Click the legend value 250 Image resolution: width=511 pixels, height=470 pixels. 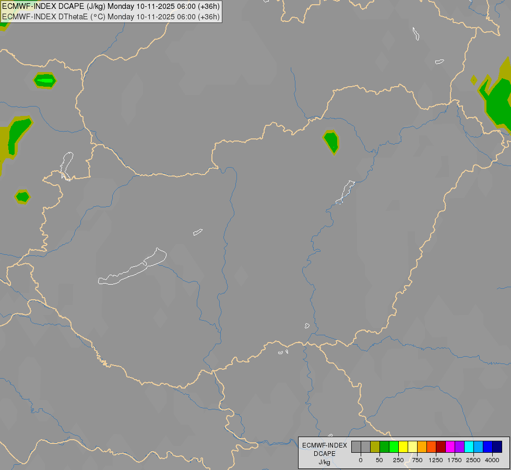coord(398,460)
